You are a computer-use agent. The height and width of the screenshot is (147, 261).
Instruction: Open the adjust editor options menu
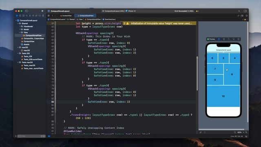coord(242,16)
